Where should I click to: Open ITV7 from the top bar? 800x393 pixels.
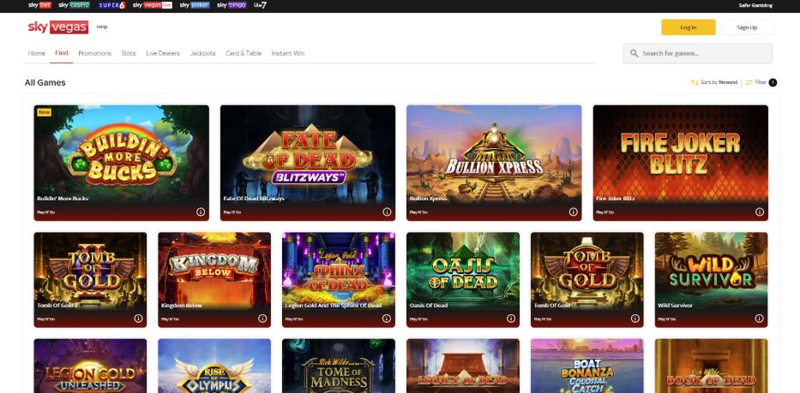click(260, 5)
